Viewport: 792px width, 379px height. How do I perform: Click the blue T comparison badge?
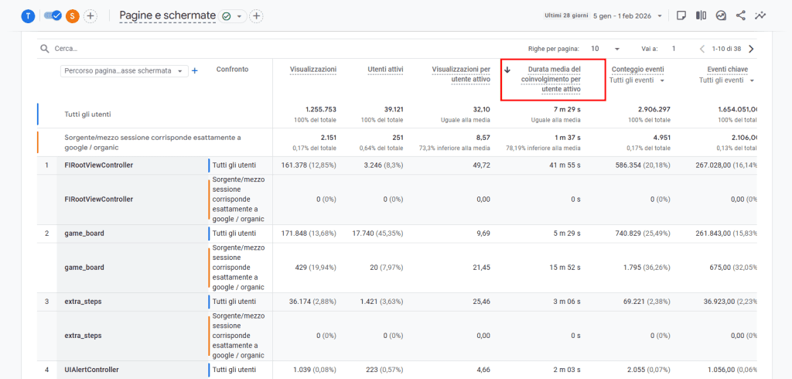(x=27, y=16)
